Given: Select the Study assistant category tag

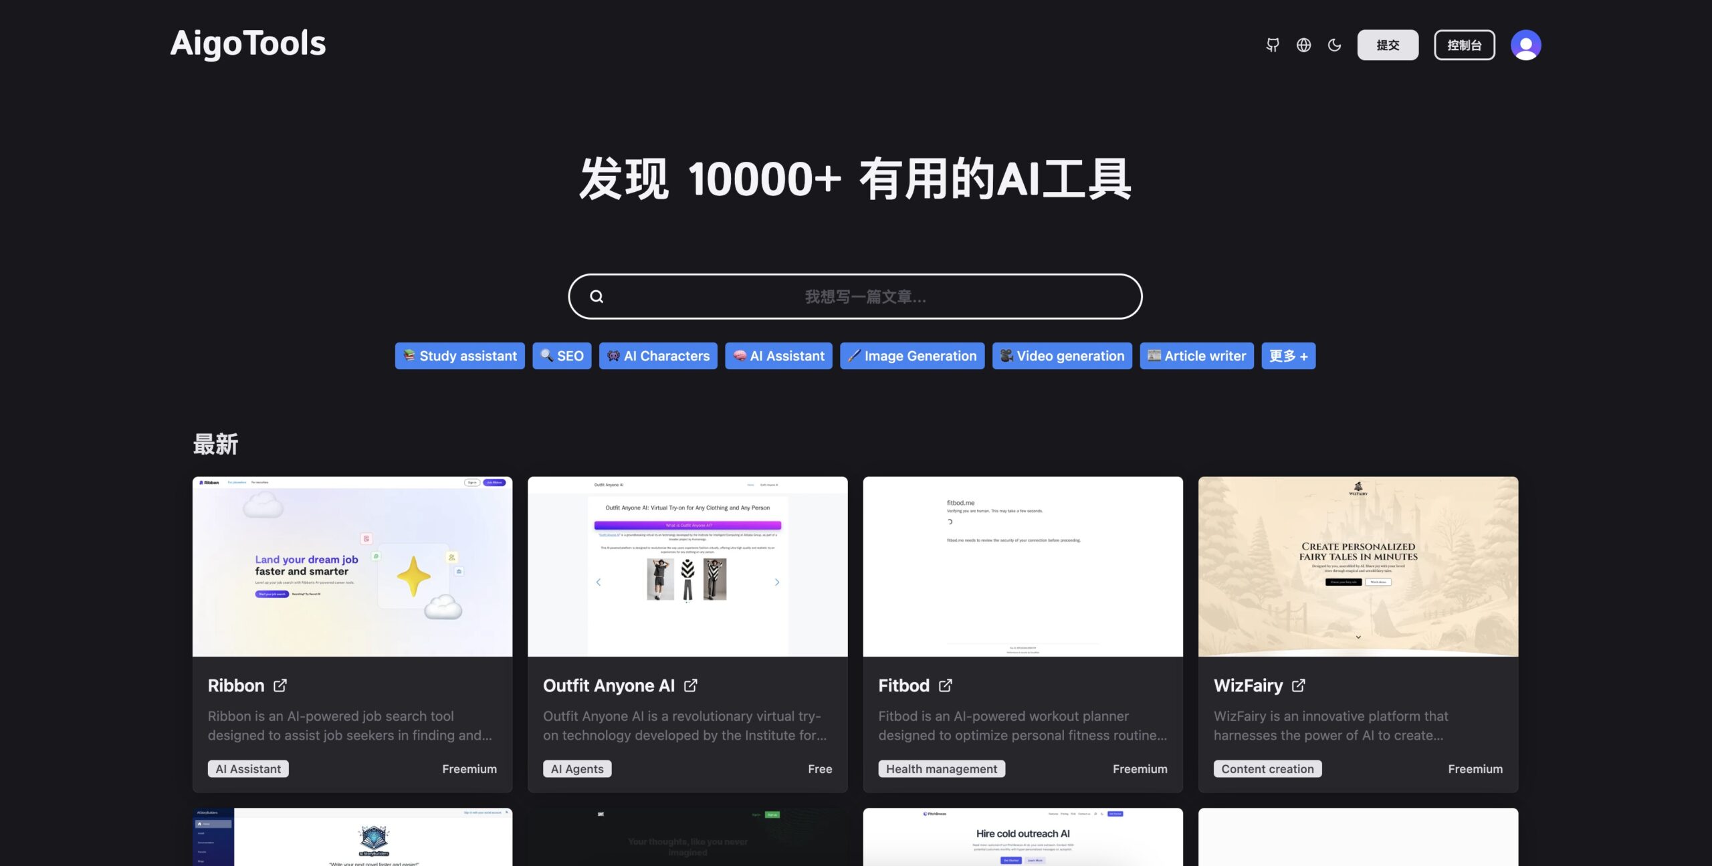Looking at the screenshot, I should pyautogui.click(x=459, y=356).
